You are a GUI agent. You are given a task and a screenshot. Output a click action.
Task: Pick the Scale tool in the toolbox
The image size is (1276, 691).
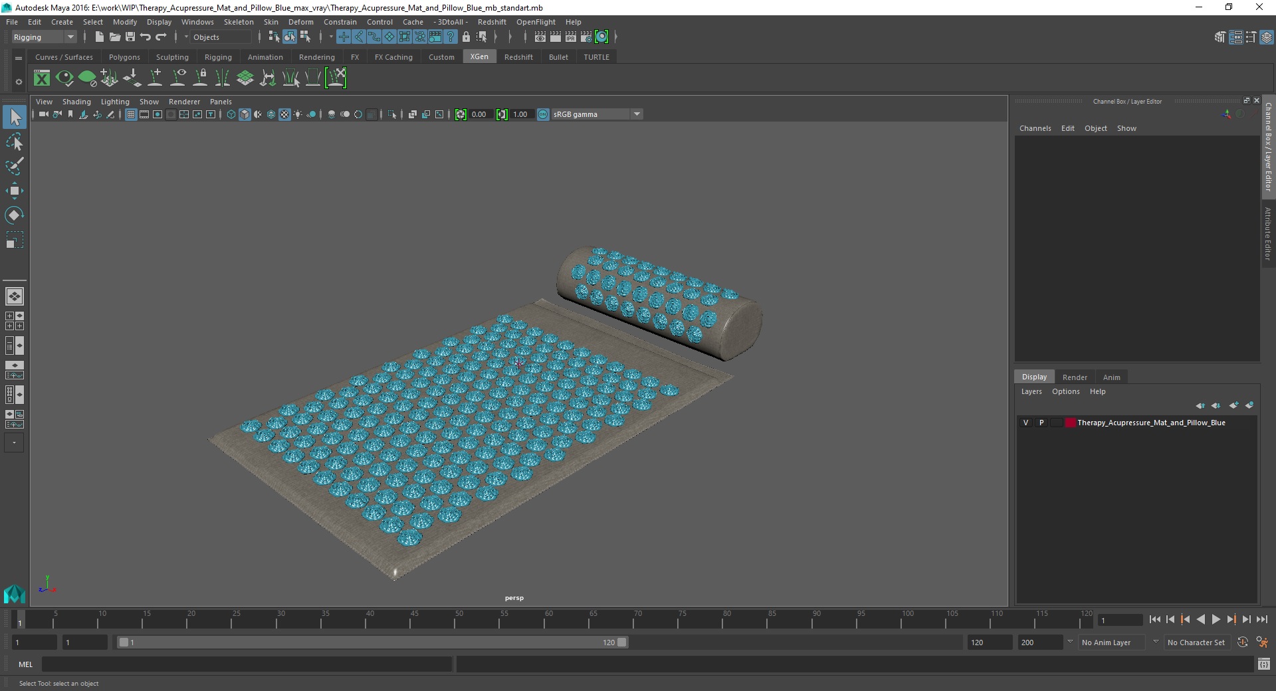(x=14, y=240)
